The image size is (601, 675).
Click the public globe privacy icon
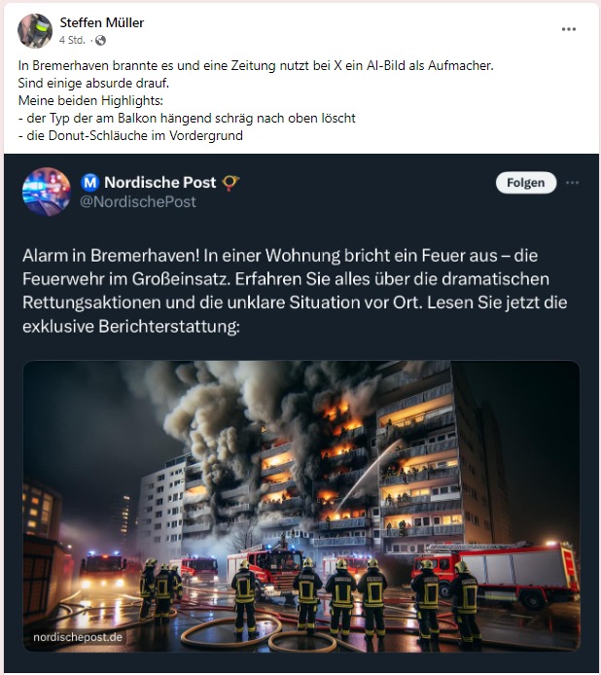100,41
